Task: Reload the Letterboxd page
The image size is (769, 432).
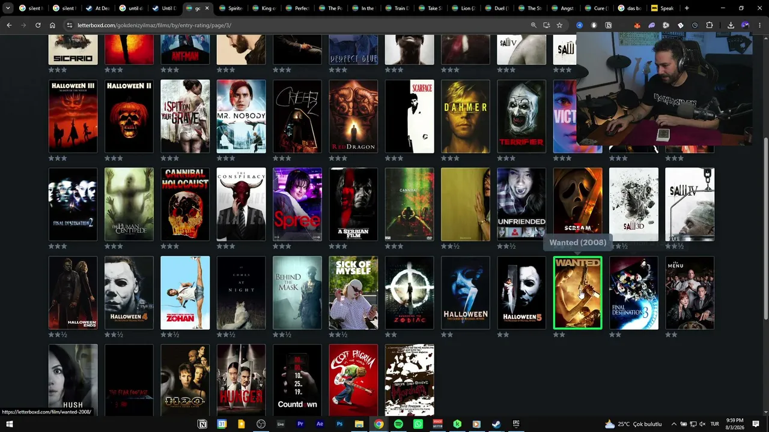Action: click(x=38, y=25)
